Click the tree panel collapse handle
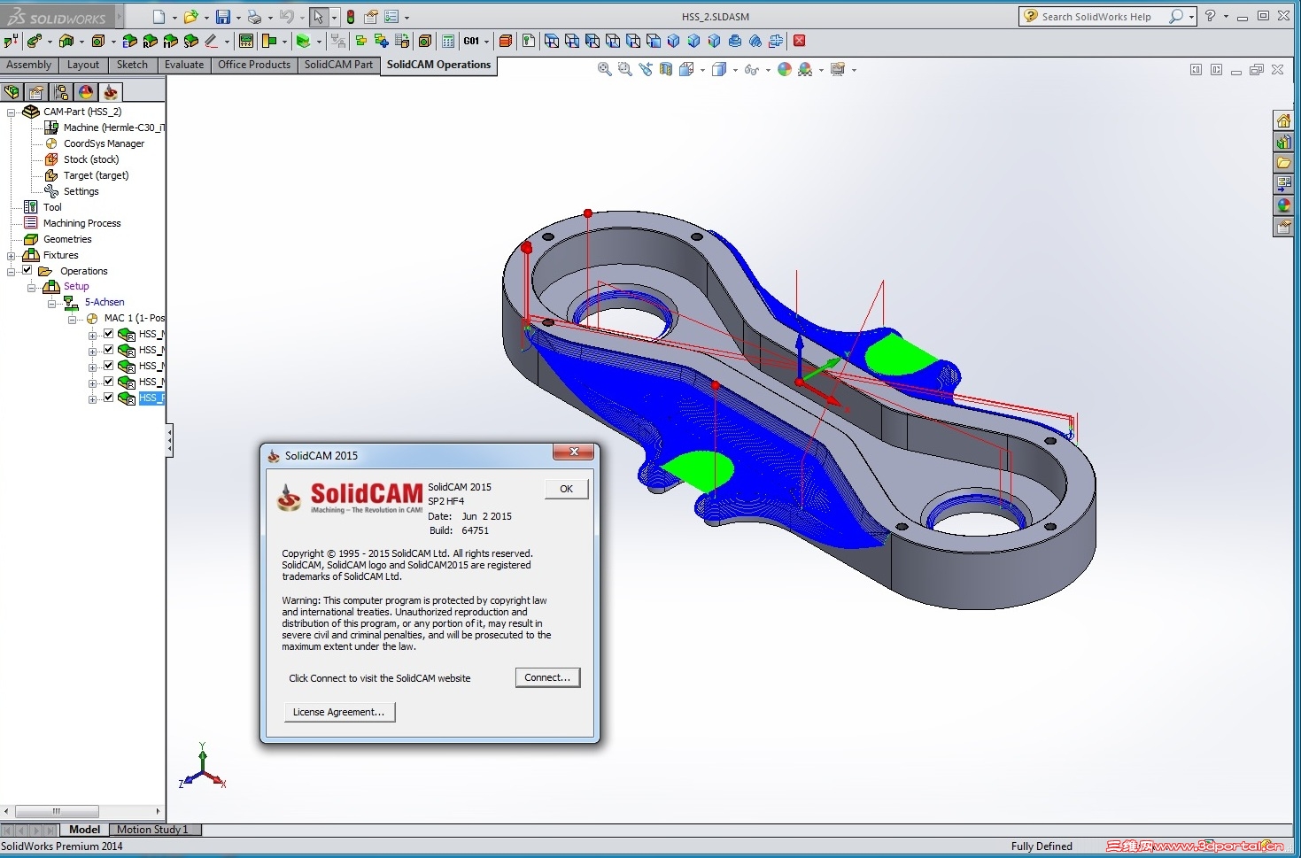Screen dimensions: 1301x858 click(x=169, y=440)
